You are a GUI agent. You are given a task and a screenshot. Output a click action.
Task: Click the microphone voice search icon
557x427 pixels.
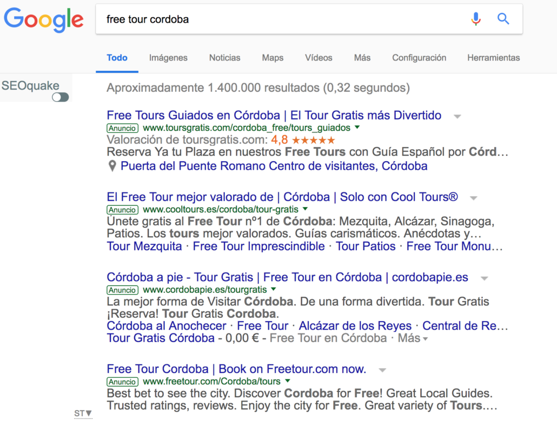tap(475, 19)
